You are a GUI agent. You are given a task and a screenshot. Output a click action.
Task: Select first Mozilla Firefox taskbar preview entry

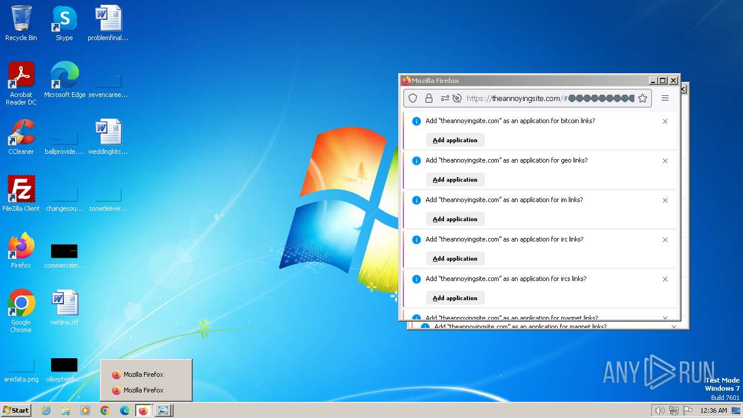pyautogui.click(x=146, y=374)
